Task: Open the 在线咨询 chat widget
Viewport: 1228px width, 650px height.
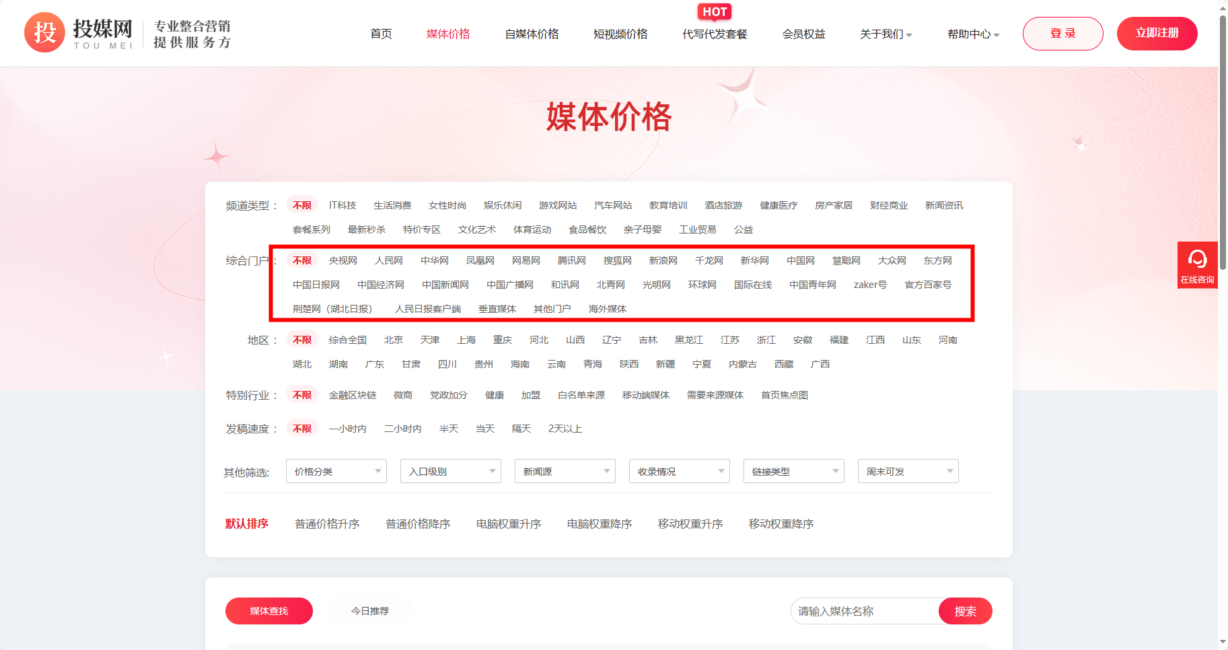Action: tap(1197, 265)
